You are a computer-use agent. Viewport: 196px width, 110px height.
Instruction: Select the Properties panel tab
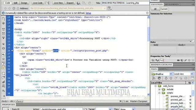click(8, 105)
